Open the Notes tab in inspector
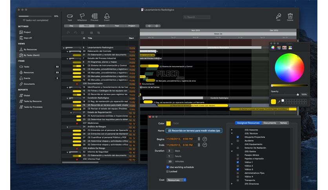328x190 pixels. tap(283, 123)
